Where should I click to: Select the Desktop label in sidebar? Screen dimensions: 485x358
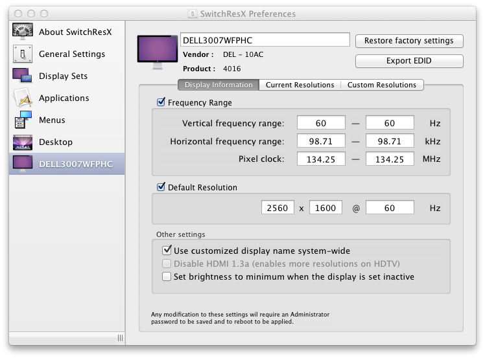56,142
